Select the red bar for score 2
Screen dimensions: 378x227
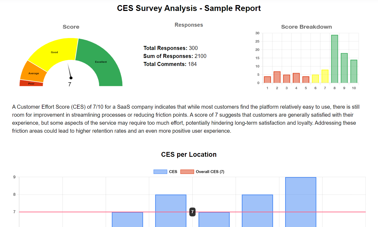click(x=277, y=77)
